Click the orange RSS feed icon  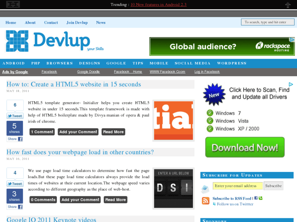pyautogui.click(x=205, y=201)
